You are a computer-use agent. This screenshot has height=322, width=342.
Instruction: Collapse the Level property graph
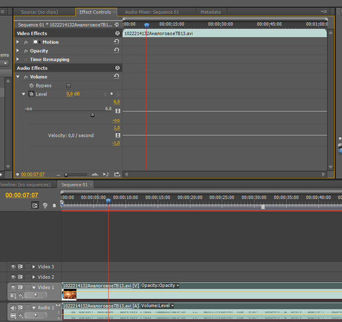point(23,94)
